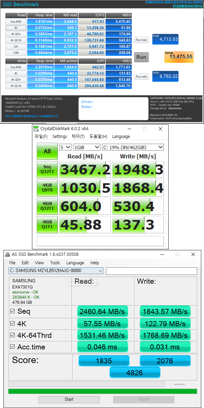Click the 2460.64 MB/s Seq read value
Screen dimensions: 204x408
click(x=103, y=312)
